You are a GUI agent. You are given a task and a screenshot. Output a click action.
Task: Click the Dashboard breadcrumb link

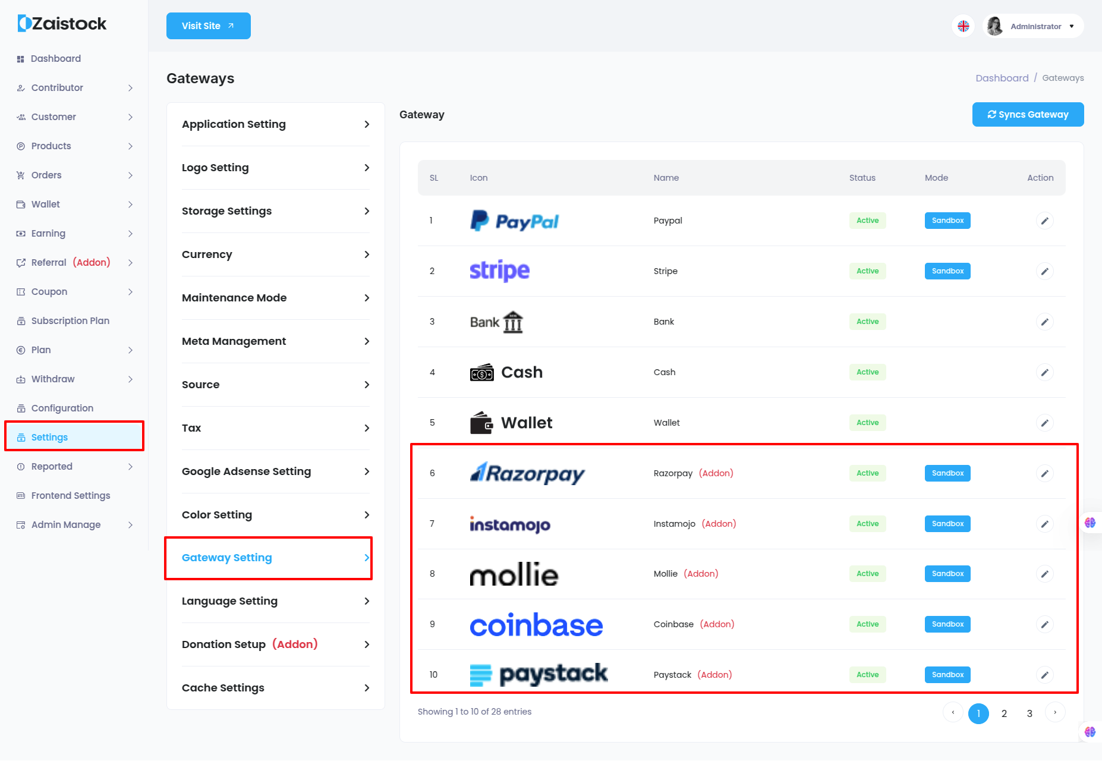[x=1002, y=78]
